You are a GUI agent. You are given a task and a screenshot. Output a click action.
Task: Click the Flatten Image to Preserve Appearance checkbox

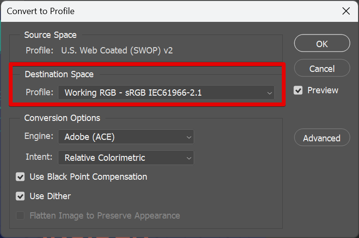[20, 216]
